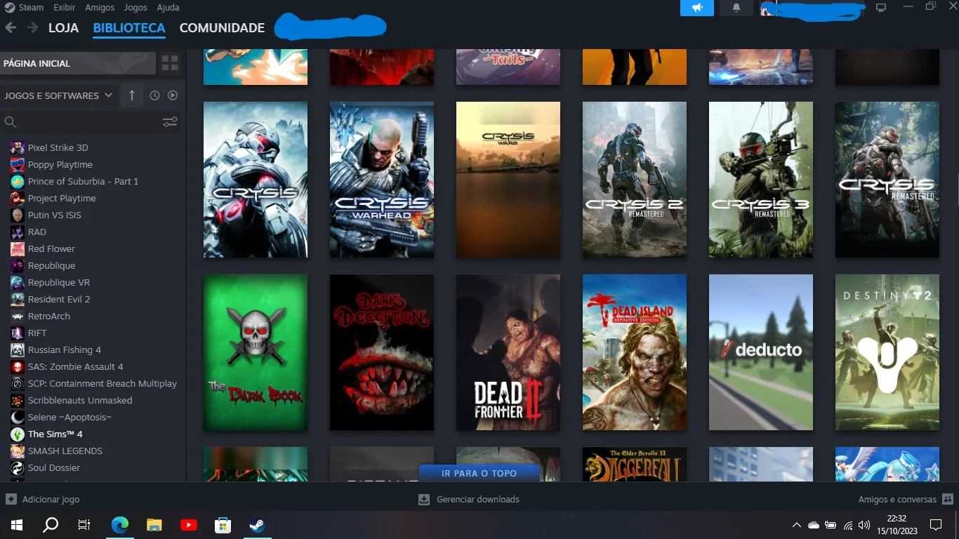Open the Ajuda menu
The height and width of the screenshot is (539, 959).
point(168,8)
